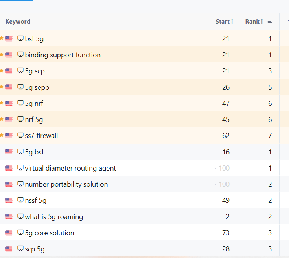Image resolution: width=289 pixels, height=258 pixels.
Task: Click the US flag icon for 5g scp
Action: (x=9, y=71)
